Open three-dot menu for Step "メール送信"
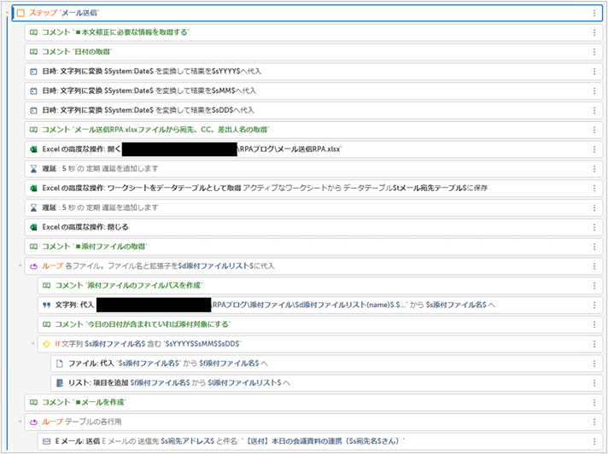 594,14
